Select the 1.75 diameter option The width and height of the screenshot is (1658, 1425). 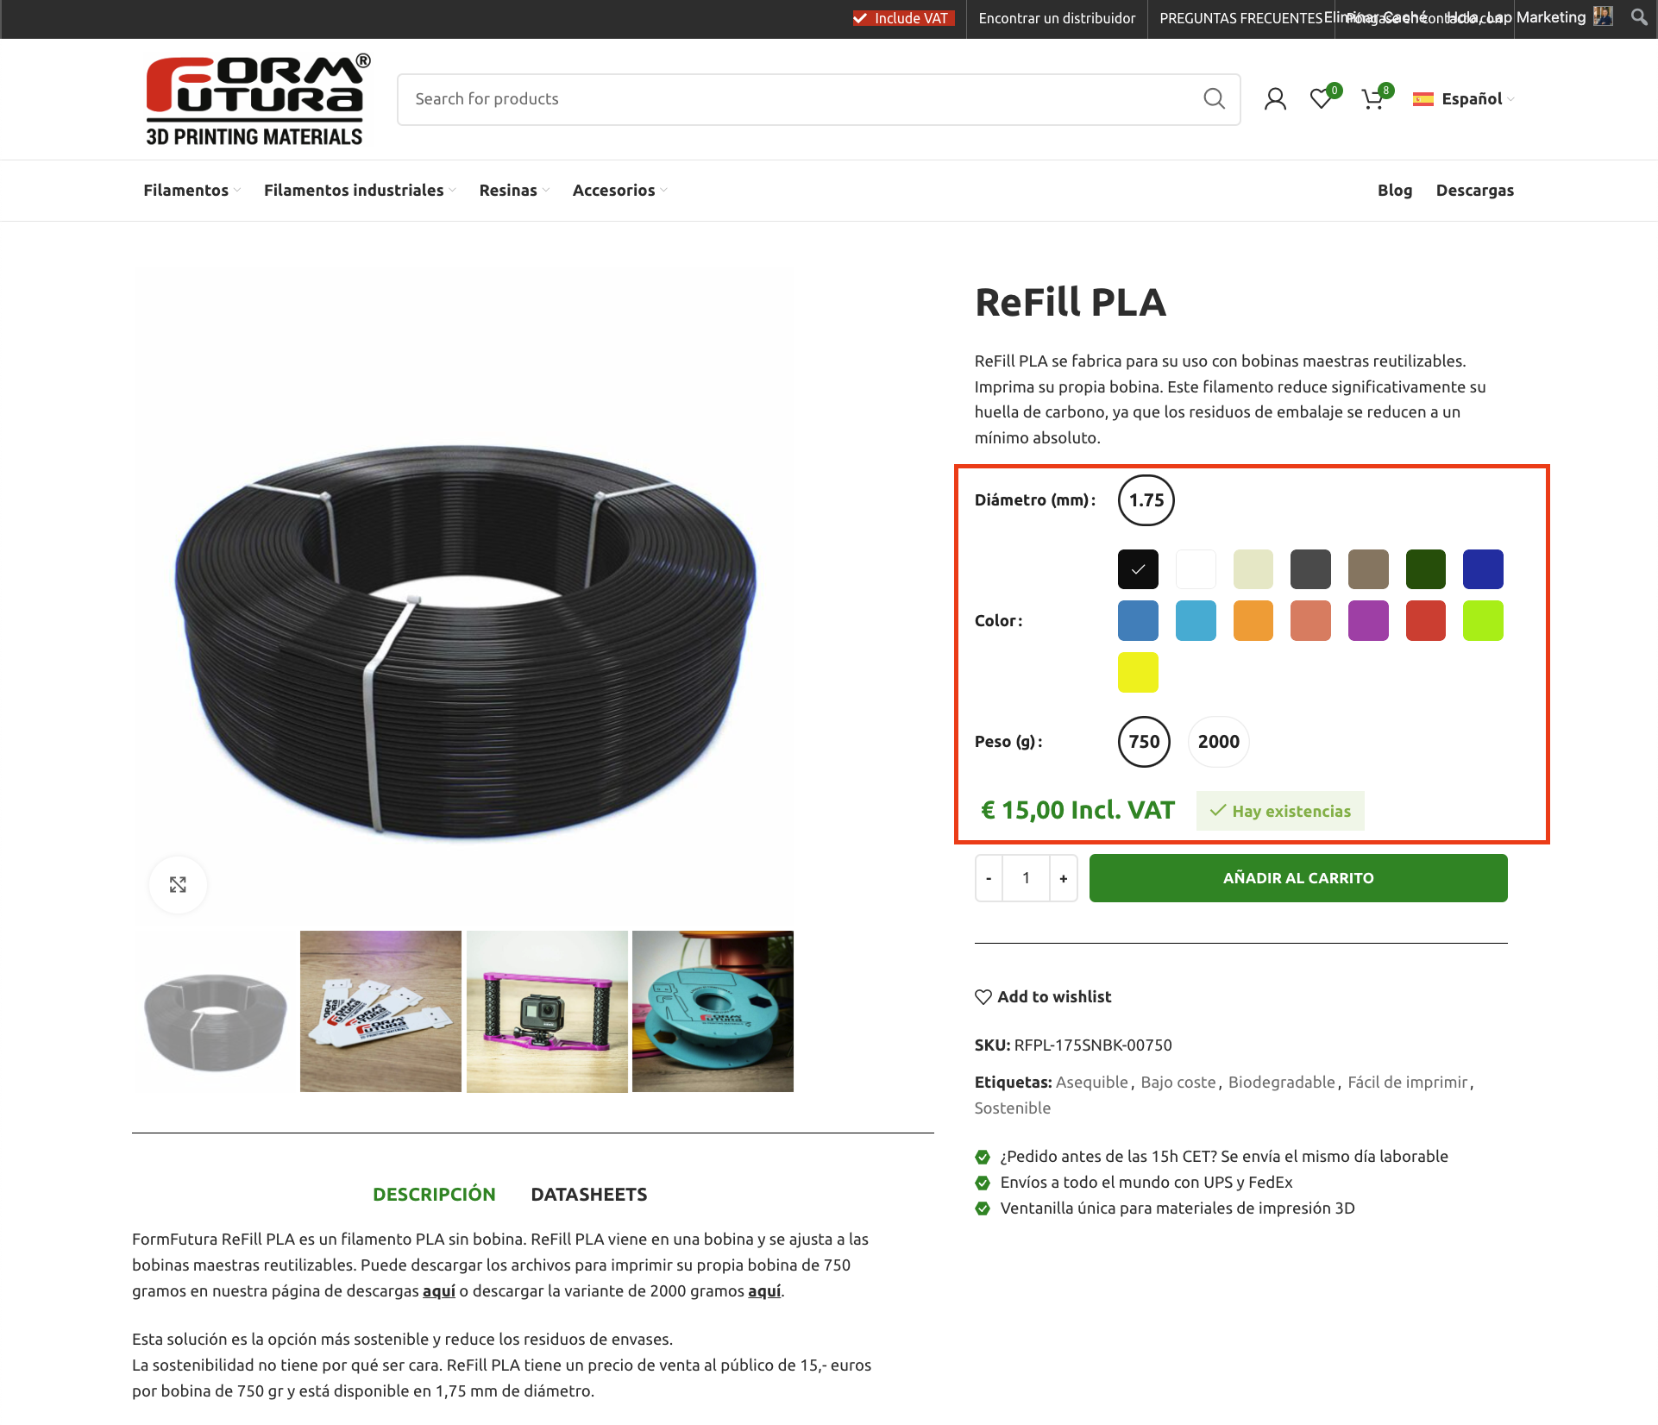click(x=1146, y=500)
